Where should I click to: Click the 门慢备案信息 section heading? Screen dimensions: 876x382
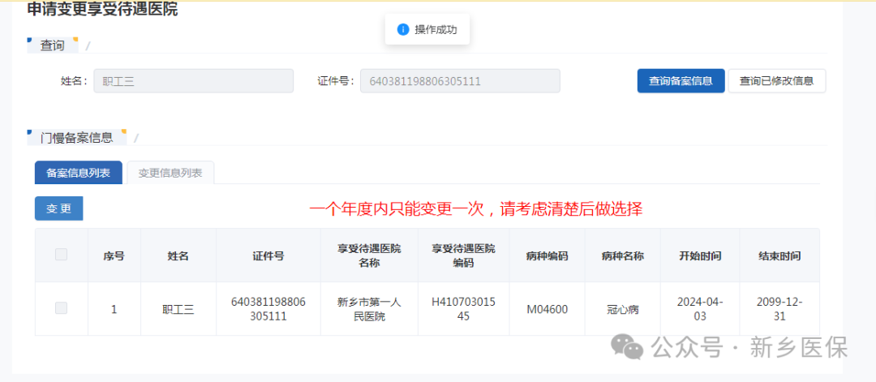[x=76, y=137]
